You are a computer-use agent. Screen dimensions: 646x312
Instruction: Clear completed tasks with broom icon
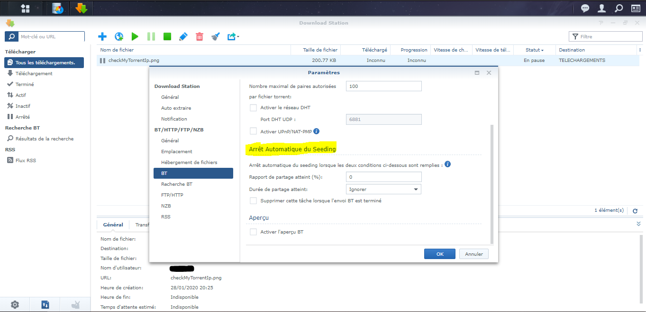click(216, 36)
